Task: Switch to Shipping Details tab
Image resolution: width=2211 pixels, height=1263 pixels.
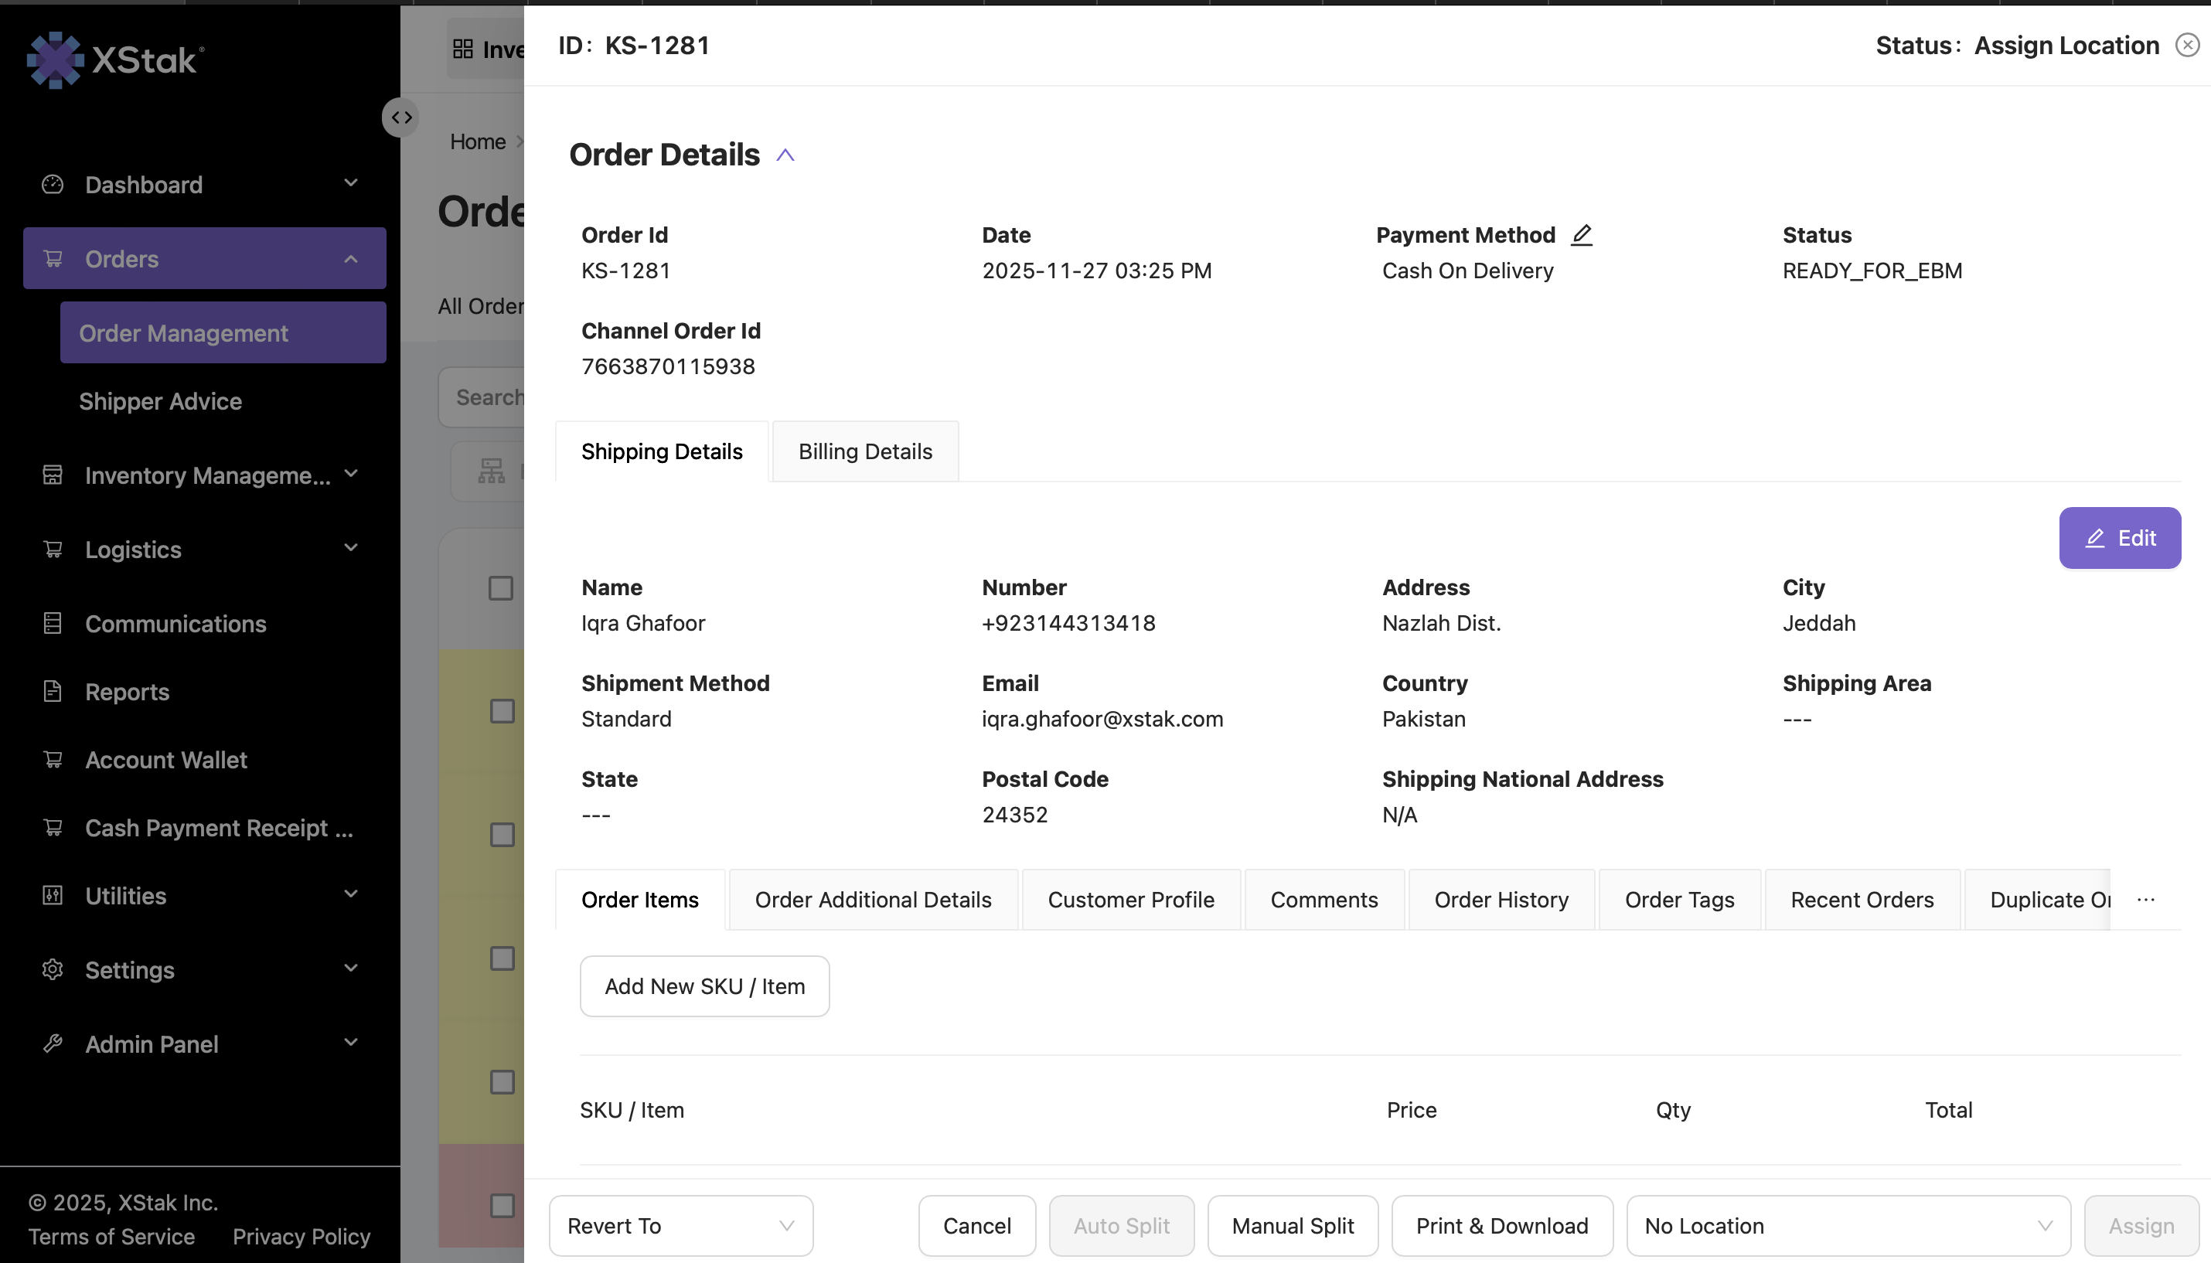Action: pyautogui.click(x=662, y=451)
